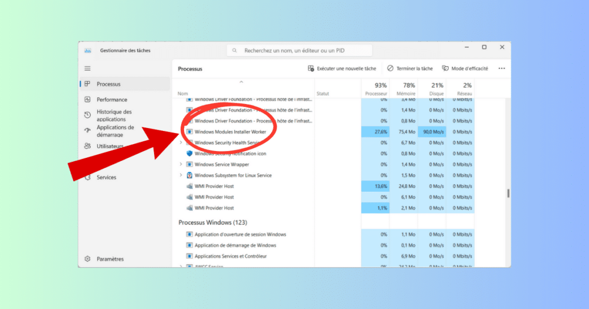Screen dimensions: 589x309
Task: Switch to the Performance tab
Action: tap(125, 99)
